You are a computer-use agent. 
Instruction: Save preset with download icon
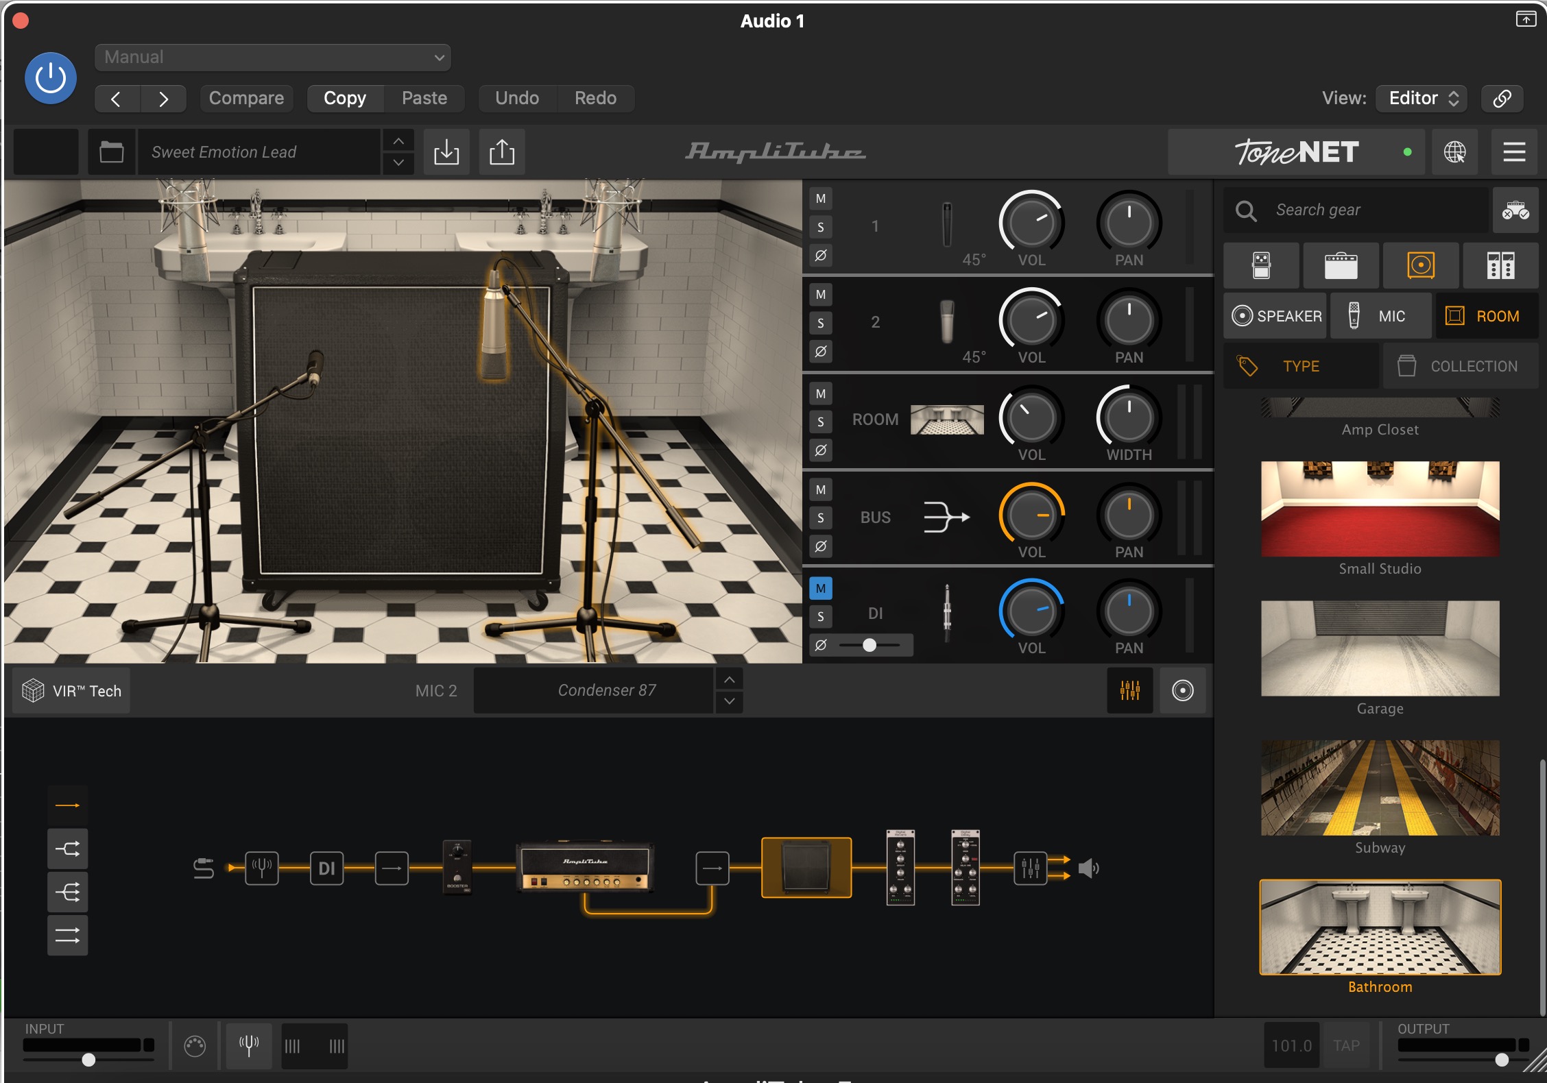[x=446, y=151]
